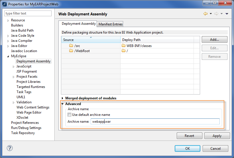
Task: Select Project Facets in the tree
Action: point(27,77)
